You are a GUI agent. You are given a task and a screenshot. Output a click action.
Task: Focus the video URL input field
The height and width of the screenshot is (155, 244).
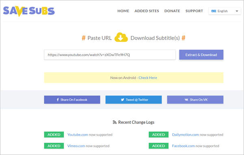tap(110, 55)
